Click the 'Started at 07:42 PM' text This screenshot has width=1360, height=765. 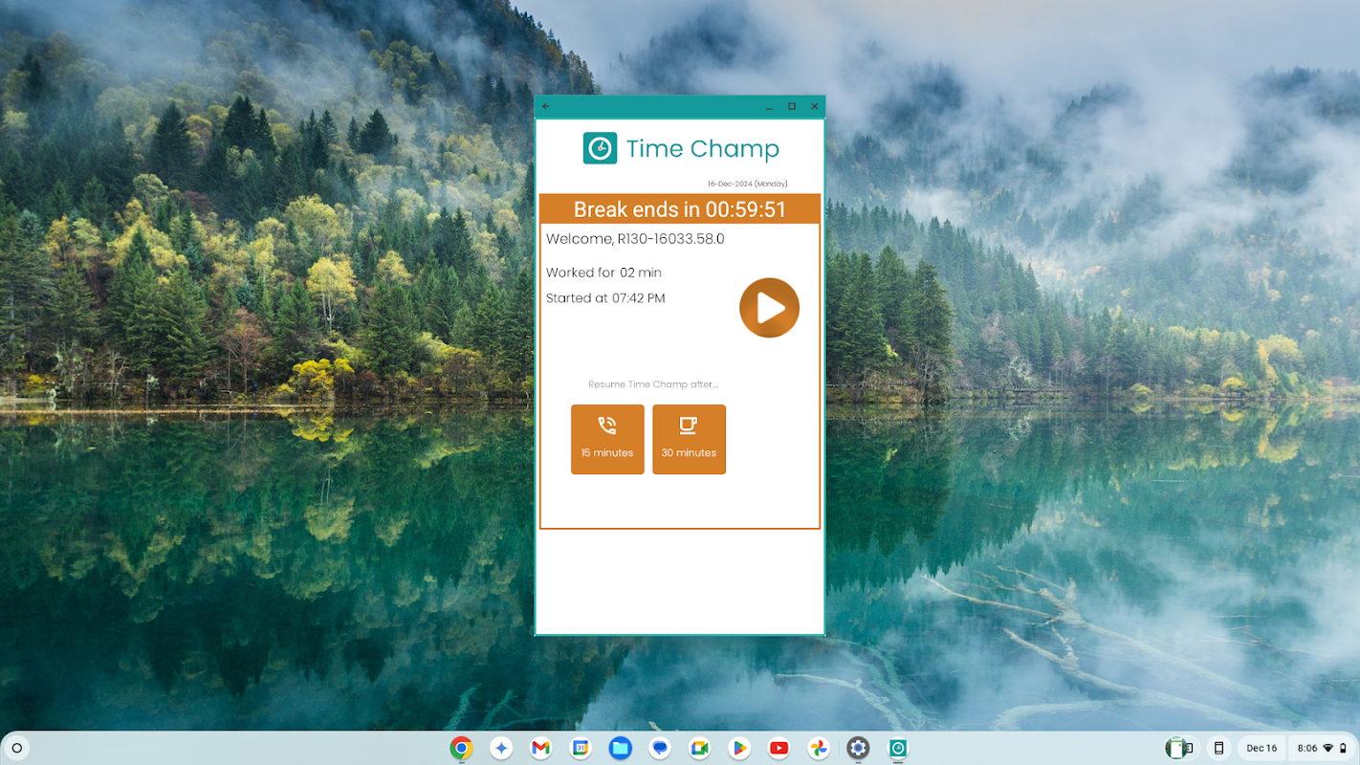pyautogui.click(x=605, y=298)
